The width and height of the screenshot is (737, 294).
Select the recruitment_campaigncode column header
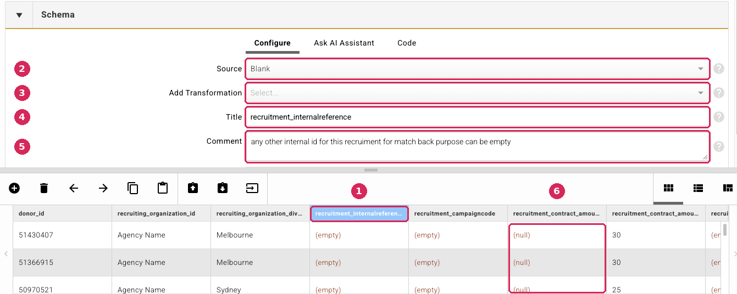coord(458,213)
